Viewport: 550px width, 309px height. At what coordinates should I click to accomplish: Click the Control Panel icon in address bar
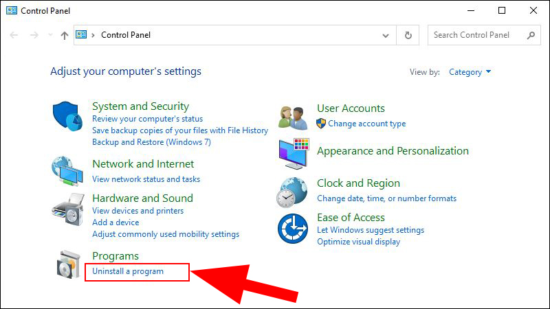pyautogui.click(x=81, y=34)
